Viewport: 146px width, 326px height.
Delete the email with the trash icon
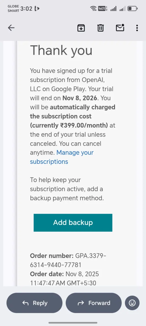[101, 28]
